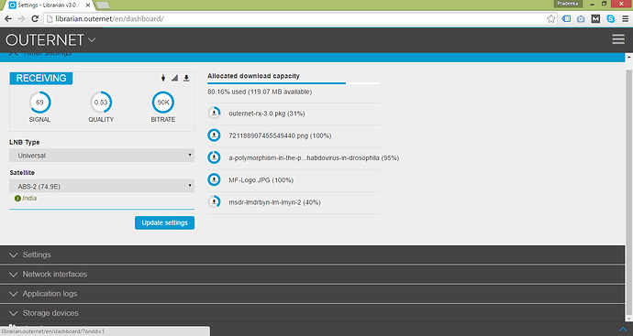Screen dimensions: 633x336
Task: Click the msdr-lmdrbyn-lm-lmyn-2 (40%) file name
Action: 274,202
